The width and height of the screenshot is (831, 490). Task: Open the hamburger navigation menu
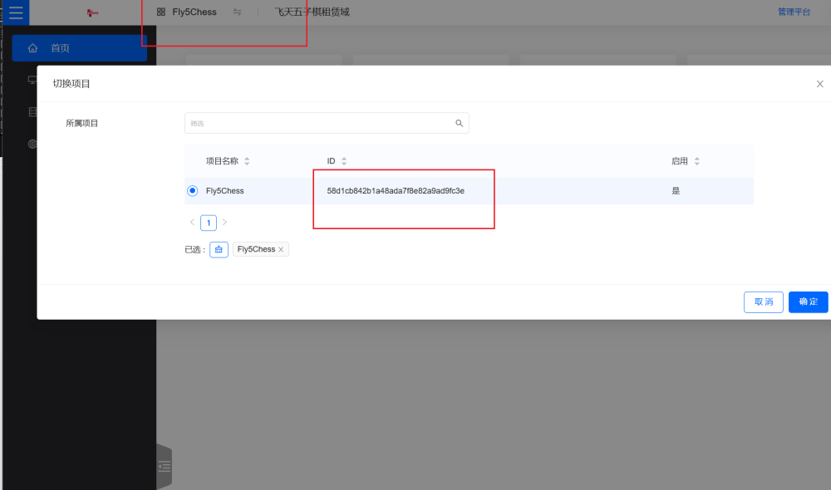coord(16,12)
